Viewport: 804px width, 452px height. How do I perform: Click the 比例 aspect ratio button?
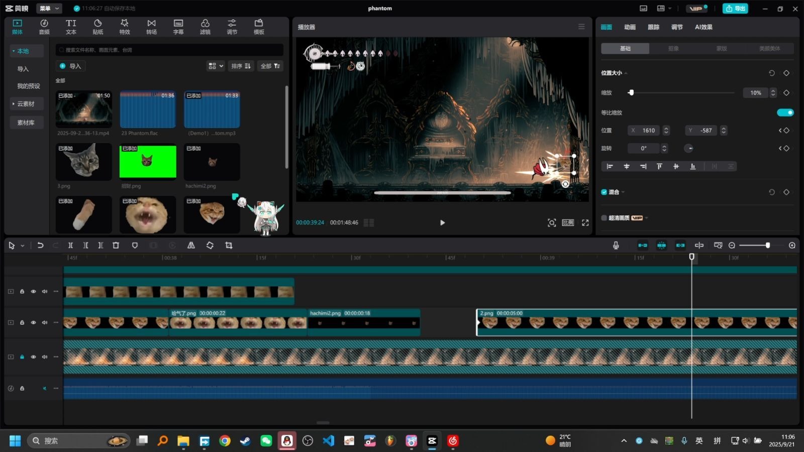tap(568, 222)
